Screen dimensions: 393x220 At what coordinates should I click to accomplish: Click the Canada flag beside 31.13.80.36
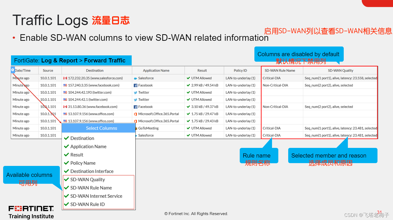(x=65, y=107)
